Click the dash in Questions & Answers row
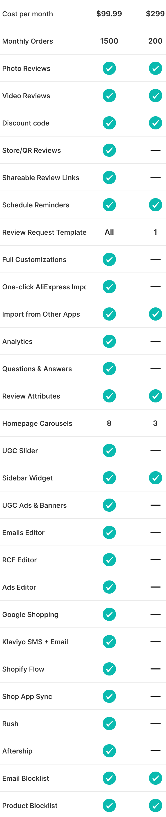Screen dimensions: 166x817 [155, 369]
